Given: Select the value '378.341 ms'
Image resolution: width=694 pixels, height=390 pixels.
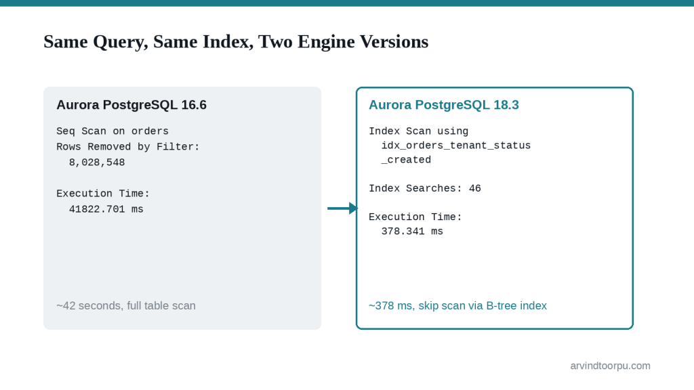Looking at the screenshot, I should (412, 232).
